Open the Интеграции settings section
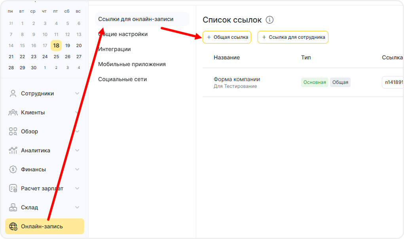404x239 pixels. 114,49
